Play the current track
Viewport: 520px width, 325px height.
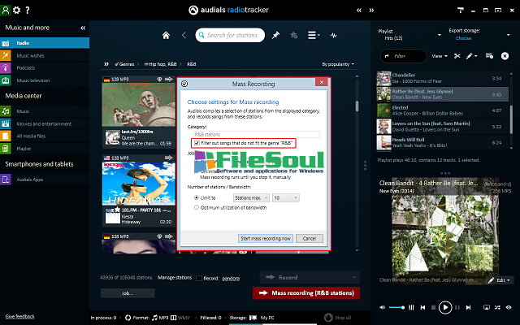pyautogui.click(x=445, y=307)
